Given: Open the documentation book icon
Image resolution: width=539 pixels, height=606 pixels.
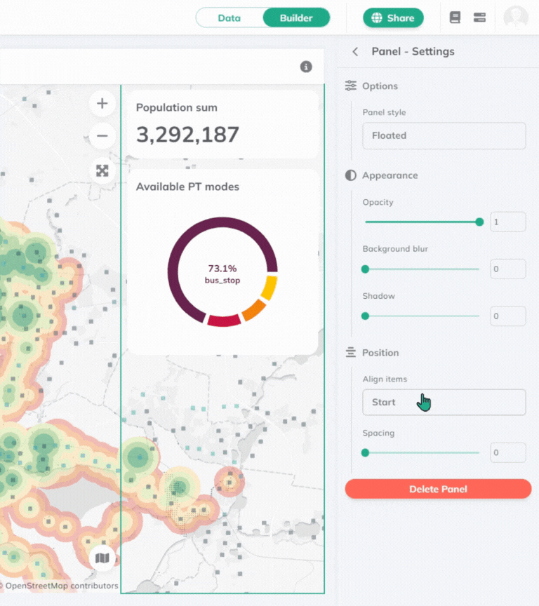Looking at the screenshot, I should tap(455, 18).
